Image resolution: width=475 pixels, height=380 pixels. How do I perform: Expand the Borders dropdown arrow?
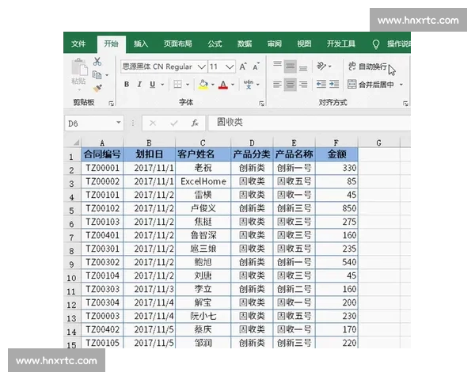coord(188,85)
